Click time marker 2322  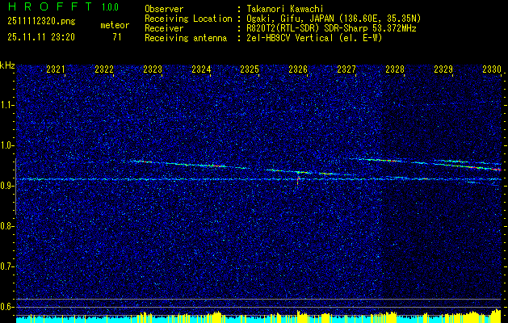click(x=104, y=69)
